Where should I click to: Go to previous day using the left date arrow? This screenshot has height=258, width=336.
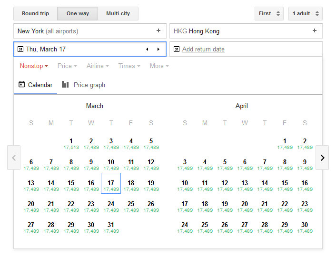(147, 50)
